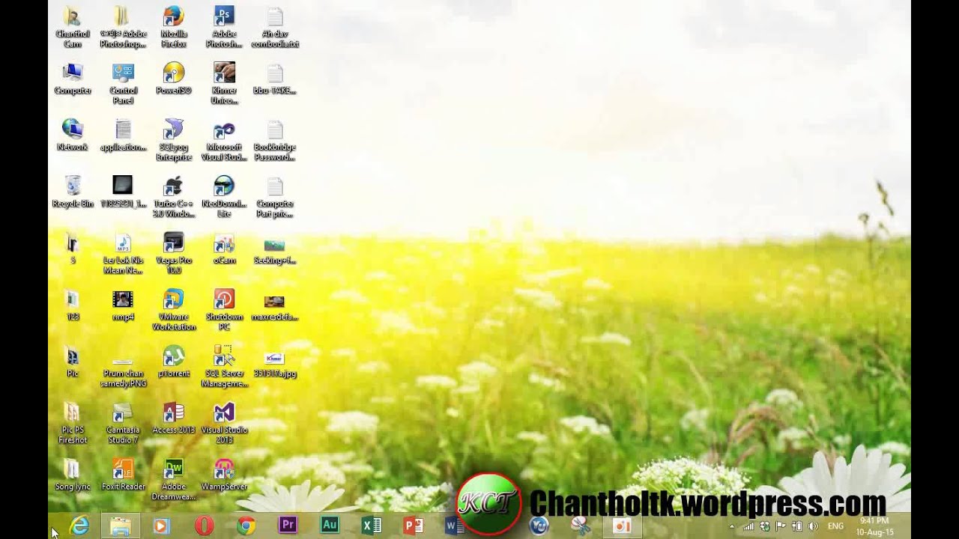Launch the oCam shortcut
Image resolution: width=959 pixels, height=539 pixels.
coord(224,249)
